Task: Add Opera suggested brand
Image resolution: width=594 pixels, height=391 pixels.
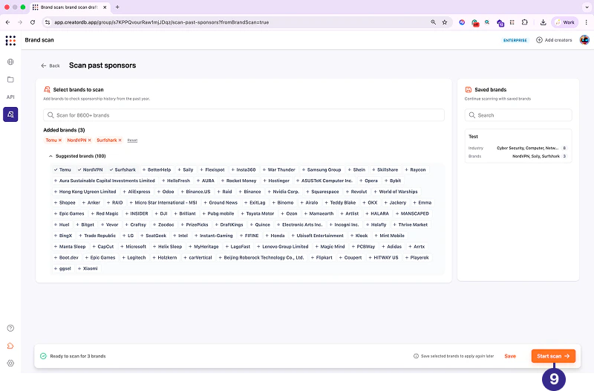Action: [368, 181]
